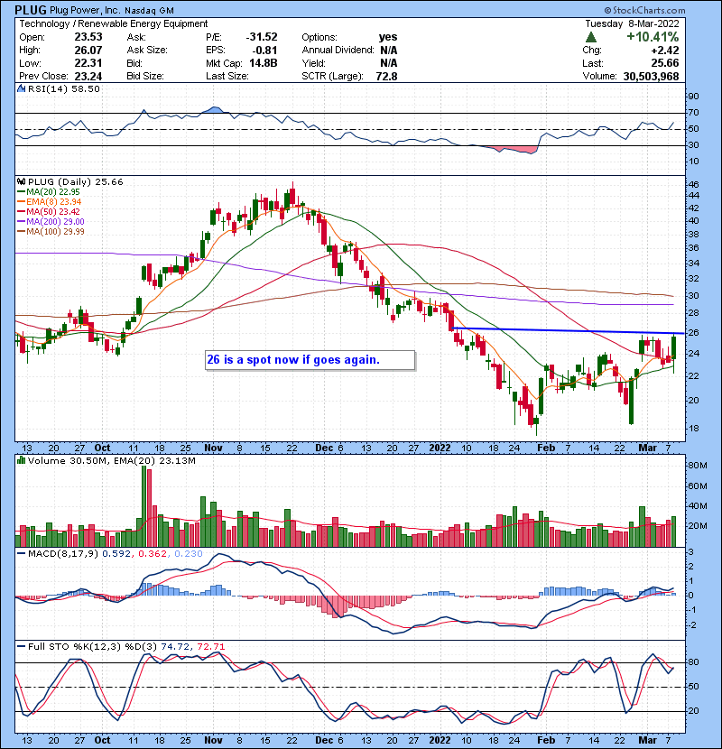Click the volume bars icon beside Volume 30.50M
This screenshot has width=722, height=749.
(21, 460)
